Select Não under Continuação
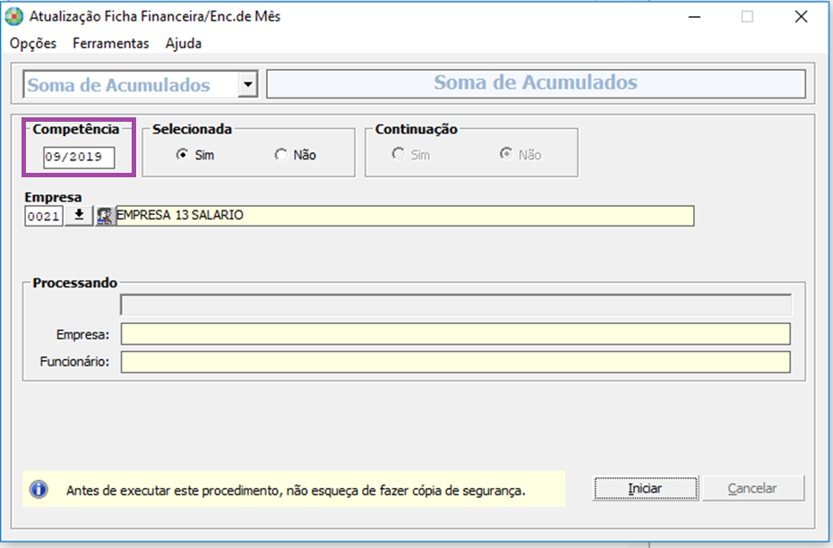The width and height of the screenshot is (833, 548). point(520,155)
